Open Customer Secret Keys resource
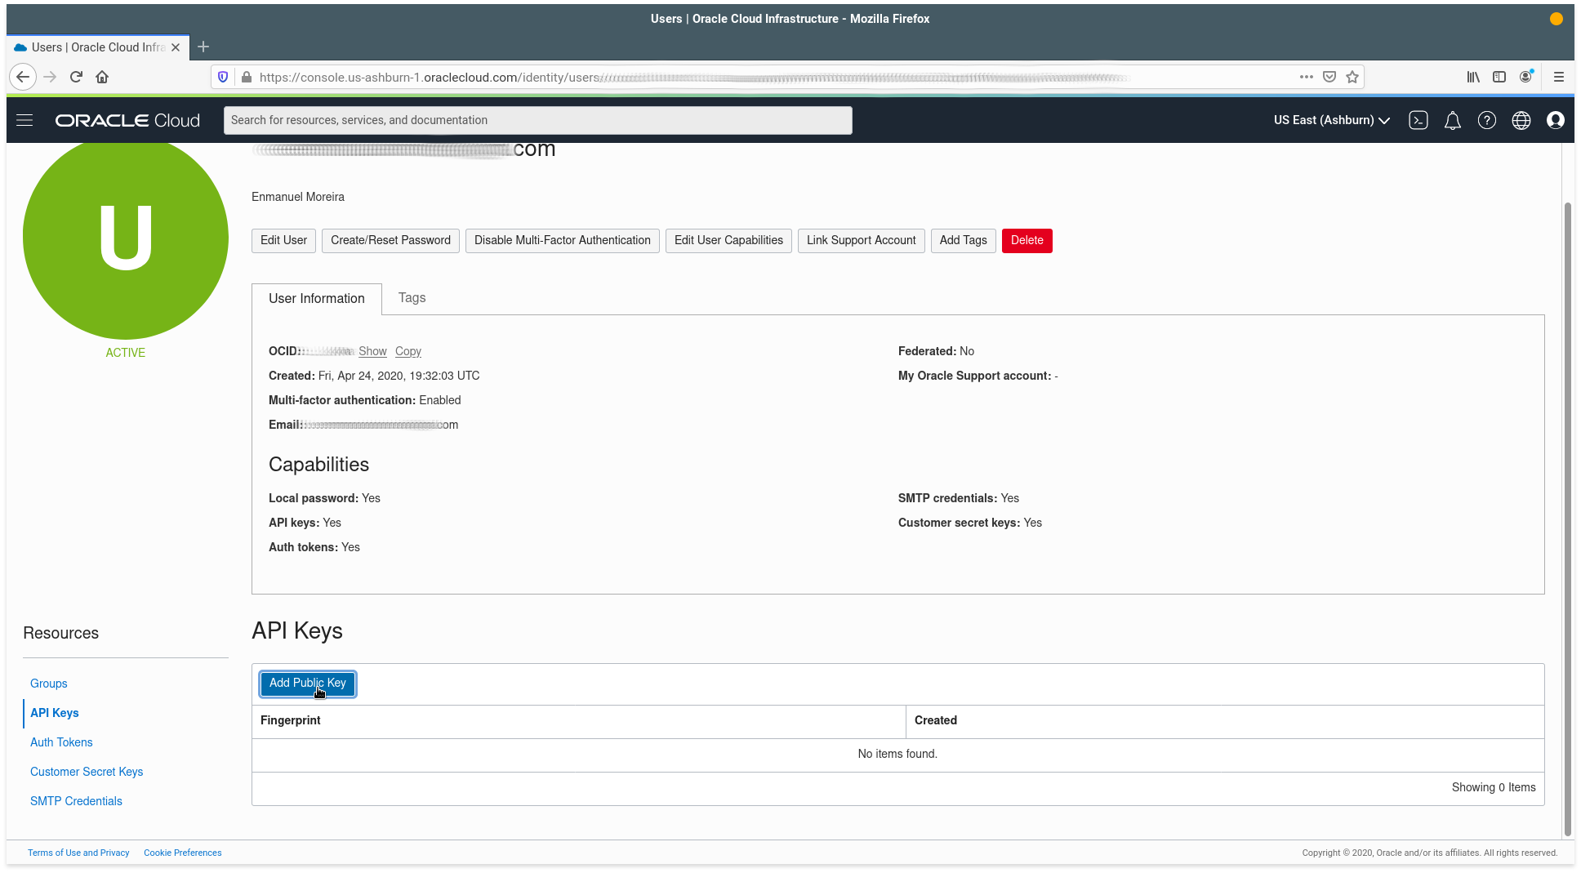The image size is (1581, 873). click(x=87, y=772)
